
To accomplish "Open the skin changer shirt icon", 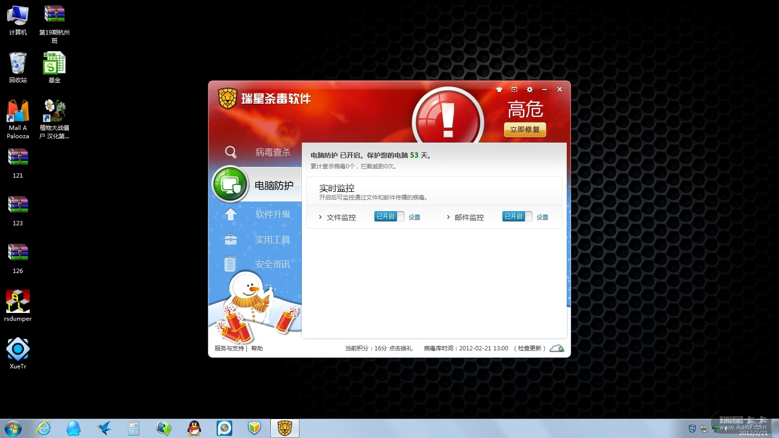I will [x=499, y=90].
